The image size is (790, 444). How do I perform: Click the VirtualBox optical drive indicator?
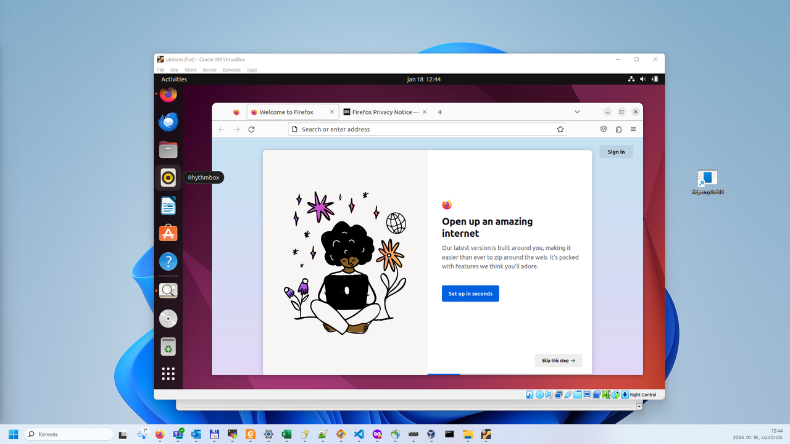pos(539,395)
